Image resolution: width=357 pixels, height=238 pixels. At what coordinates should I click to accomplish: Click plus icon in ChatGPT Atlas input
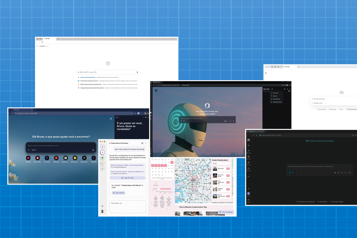point(78,72)
